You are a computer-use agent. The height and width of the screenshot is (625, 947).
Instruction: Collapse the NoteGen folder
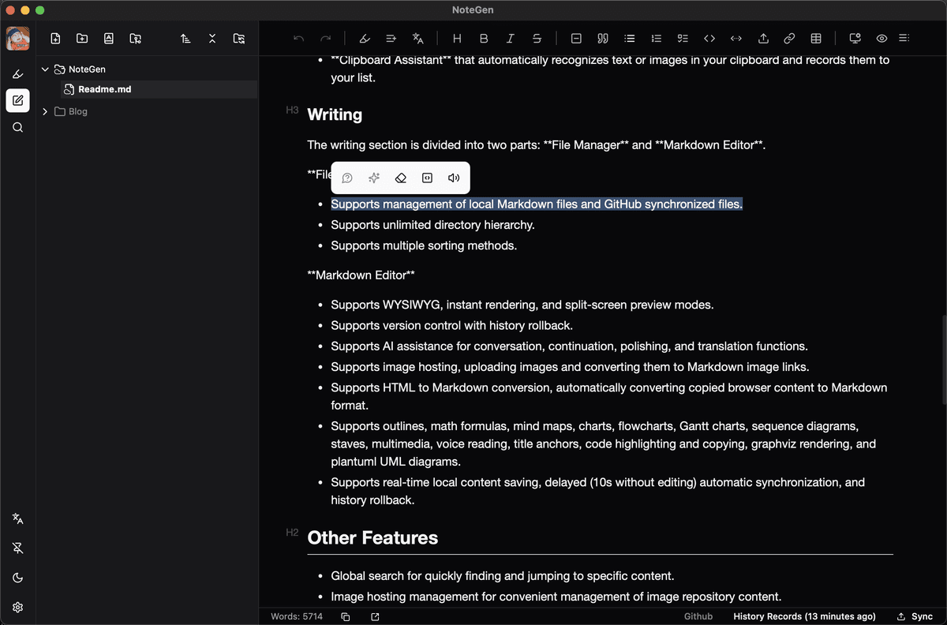point(45,69)
